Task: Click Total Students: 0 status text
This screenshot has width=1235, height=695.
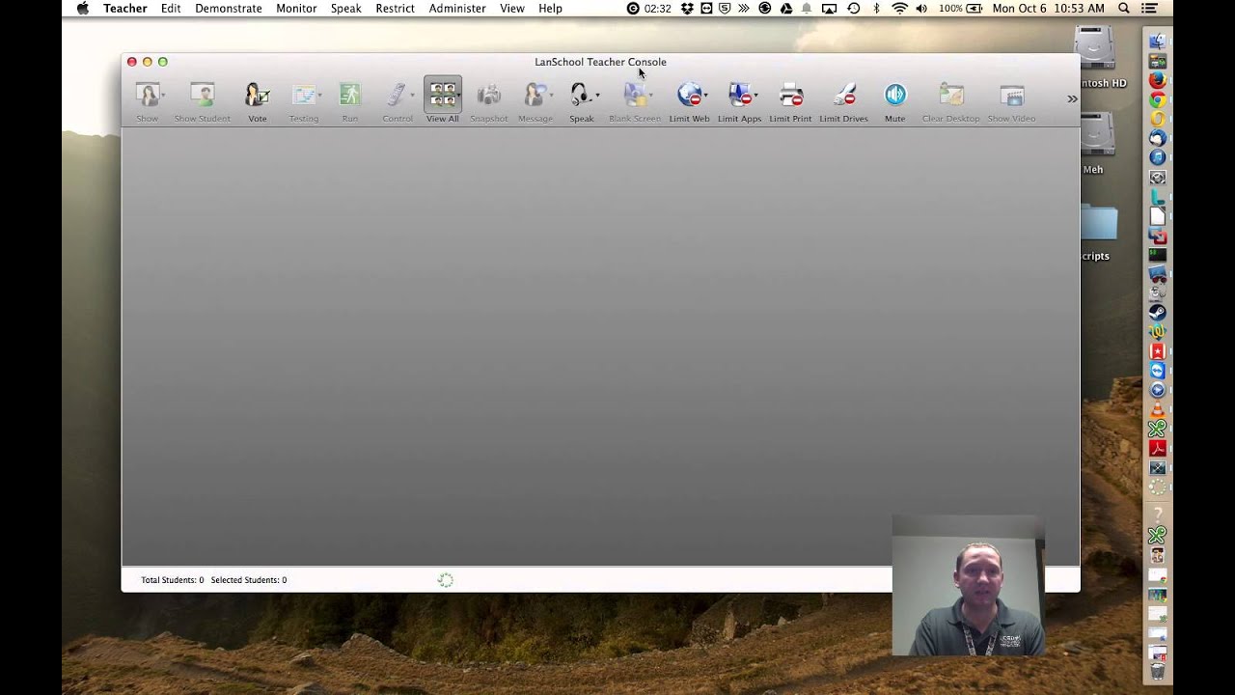Action: point(173,580)
